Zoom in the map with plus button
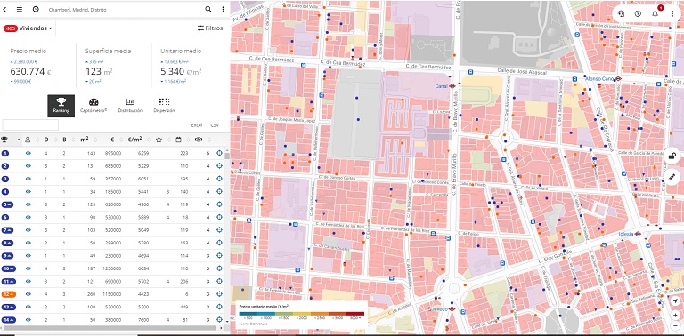 point(675,315)
